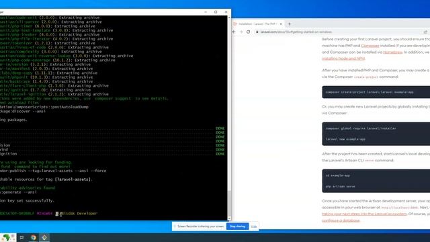The width and height of the screenshot is (430, 242).
Task: Hide the screen sharing notification
Action: click(254, 227)
